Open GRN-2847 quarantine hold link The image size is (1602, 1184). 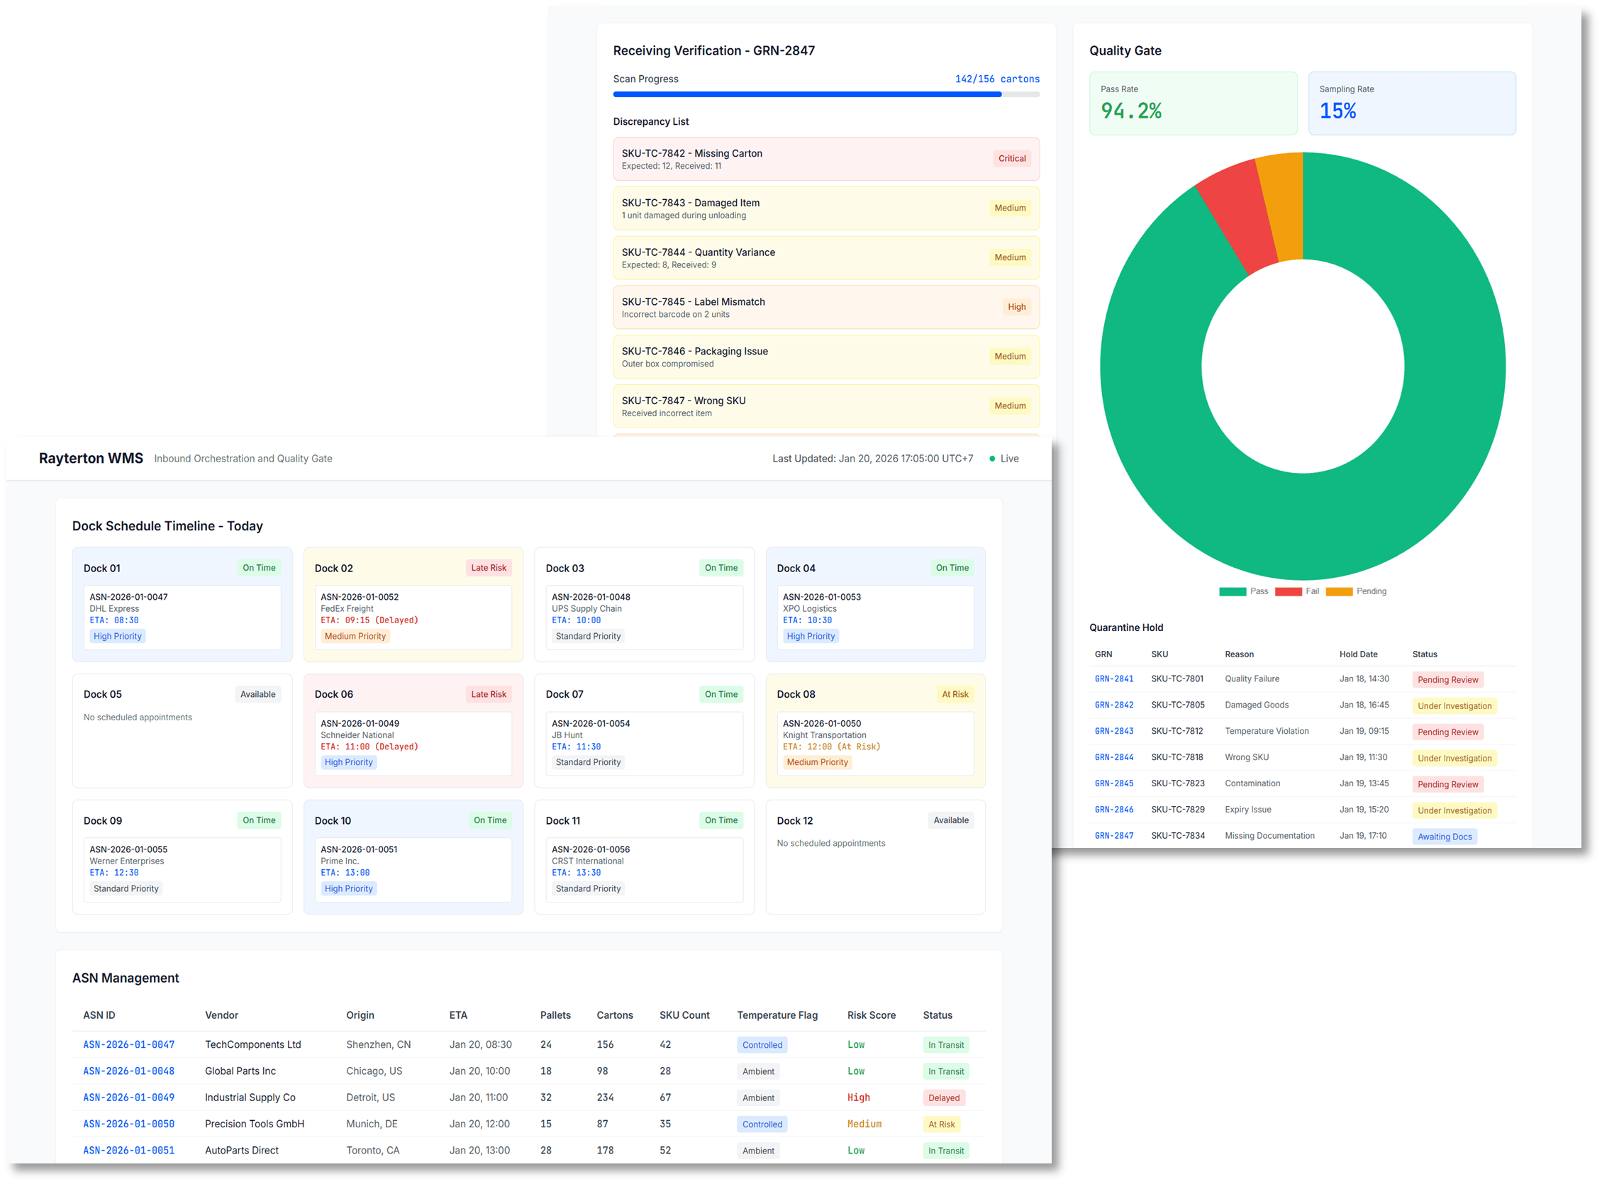click(1114, 836)
